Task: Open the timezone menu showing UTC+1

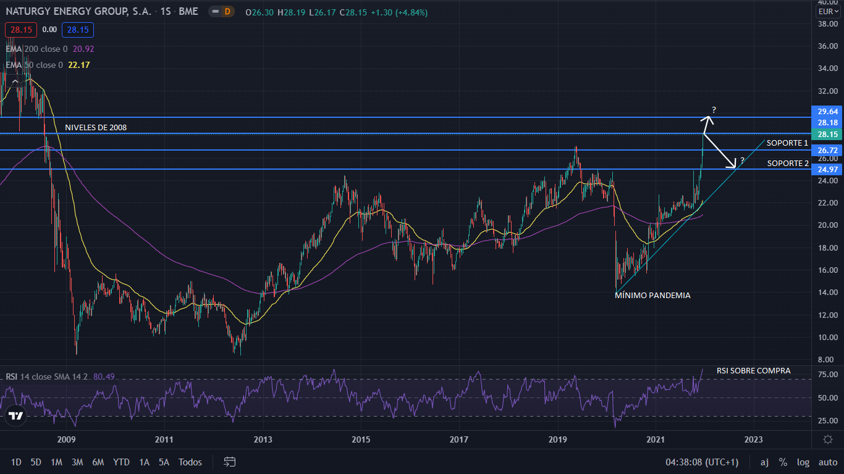Action: click(x=702, y=462)
